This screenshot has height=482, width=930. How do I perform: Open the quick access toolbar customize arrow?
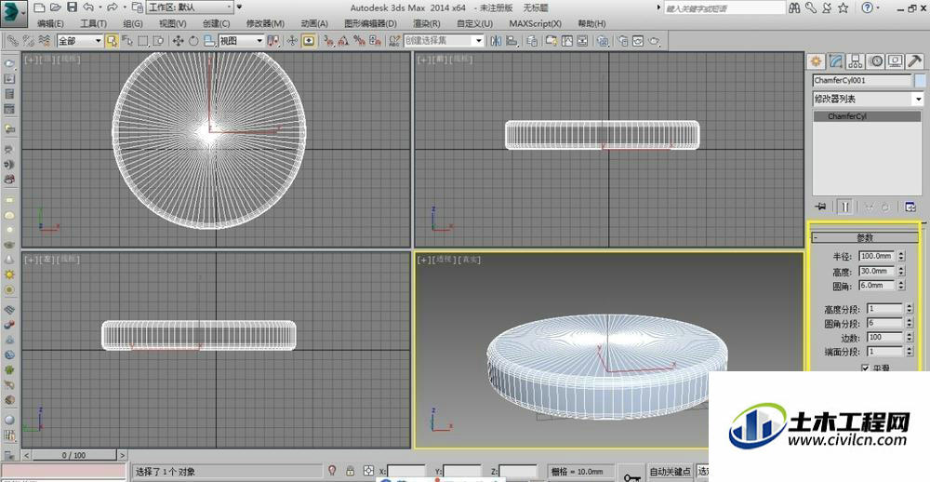click(239, 7)
